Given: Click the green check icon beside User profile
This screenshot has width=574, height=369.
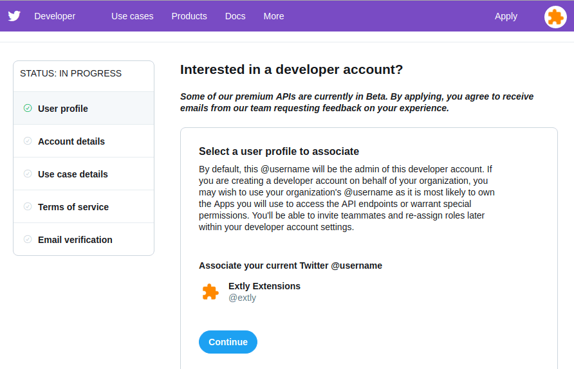Looking at the screenshot, I should click(28, 108).
